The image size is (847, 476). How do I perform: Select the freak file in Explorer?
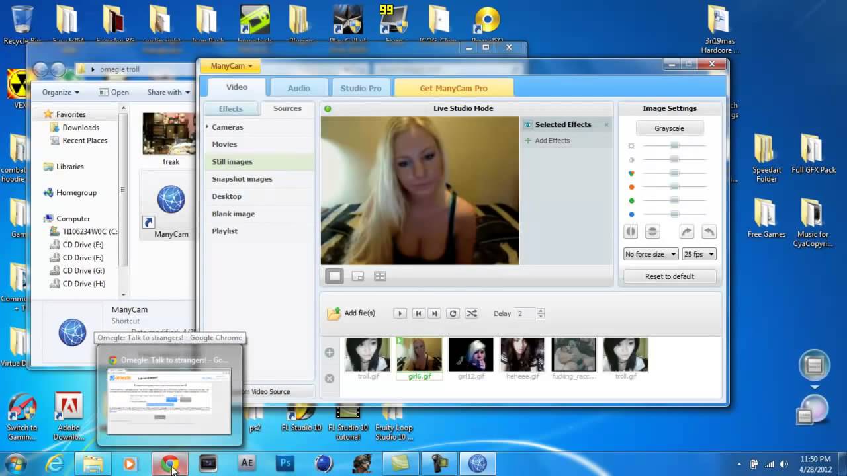pyautogui.click(x=171, y=139)
